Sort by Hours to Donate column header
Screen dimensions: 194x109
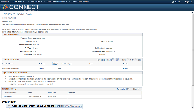click(55, 64)
